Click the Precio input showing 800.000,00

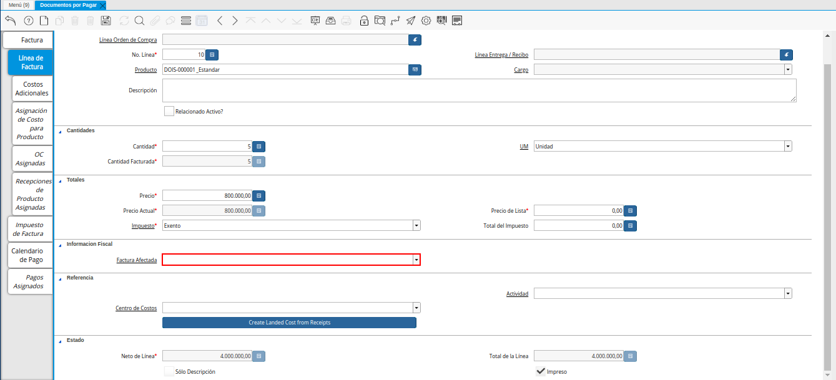pyautogui.click(x=207, y=196)
